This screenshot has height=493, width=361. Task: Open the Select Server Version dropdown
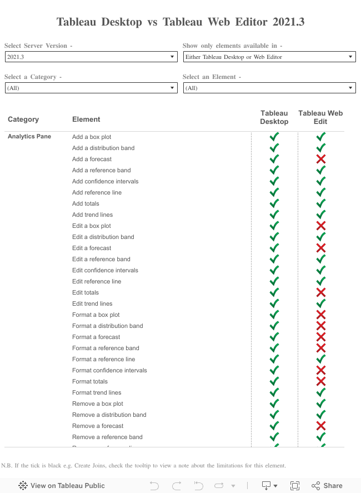coord(91,57)
